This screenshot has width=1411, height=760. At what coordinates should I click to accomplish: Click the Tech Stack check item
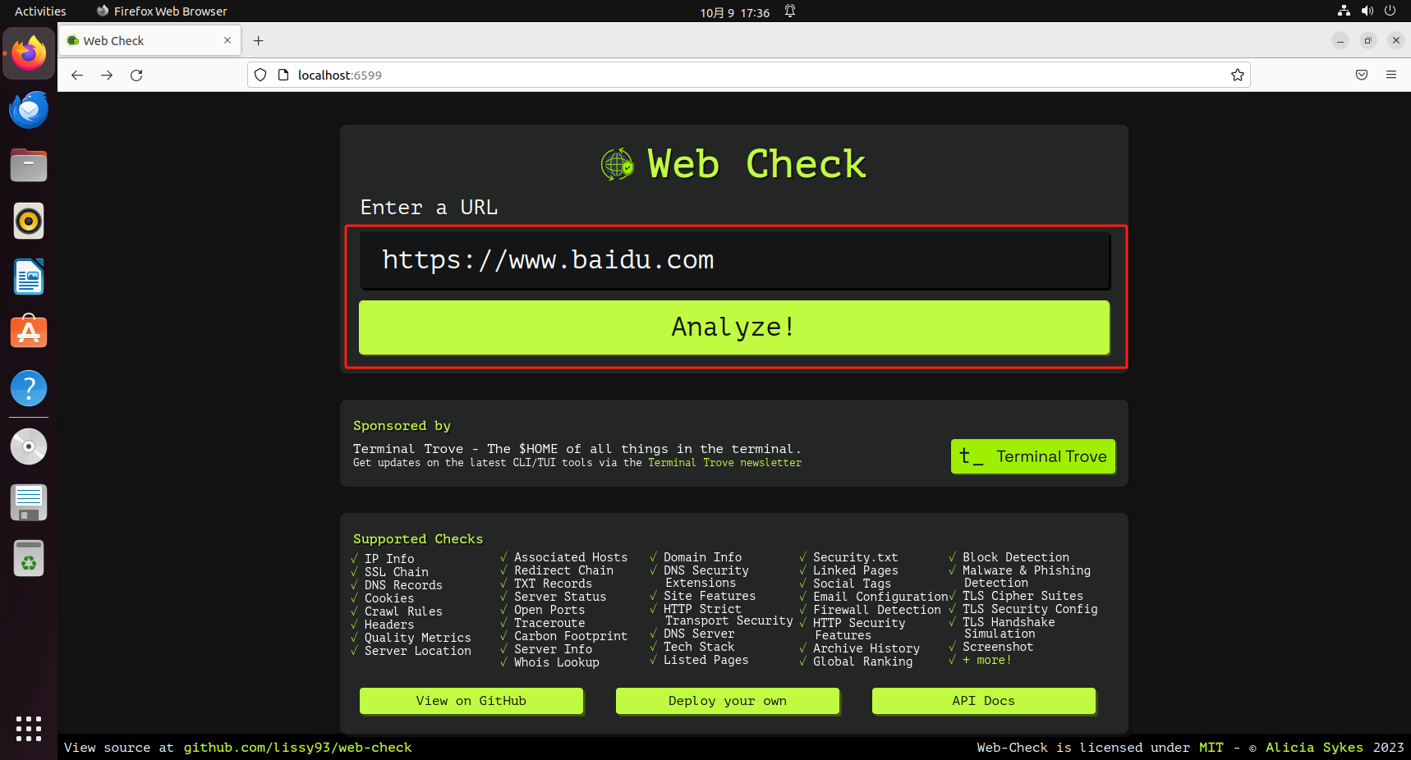699,647
